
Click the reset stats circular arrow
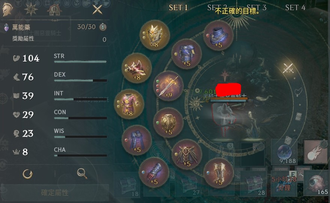tap(27, 174)
